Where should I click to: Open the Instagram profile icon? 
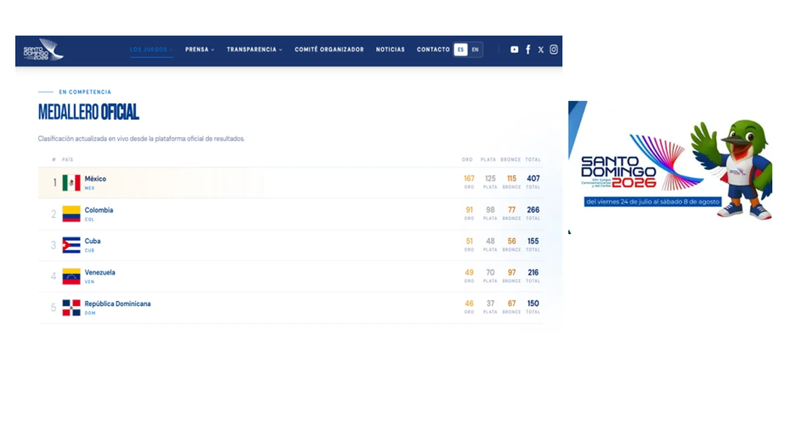tap(553, 49)
